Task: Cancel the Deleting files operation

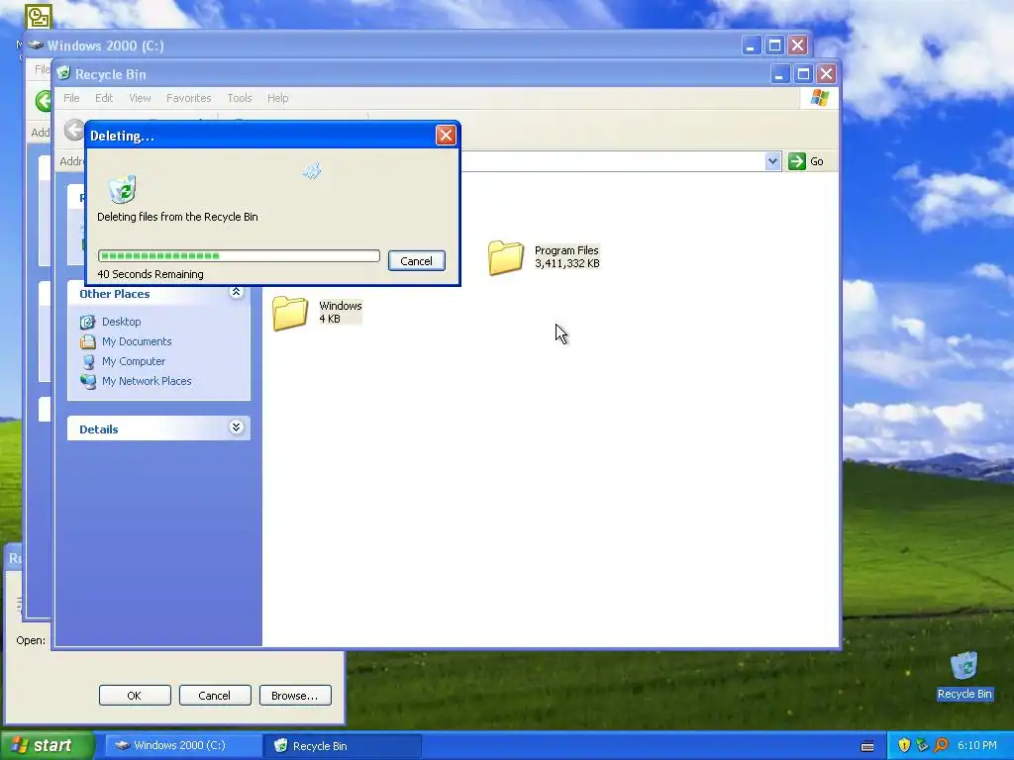Action: click(x=417, y=261)
